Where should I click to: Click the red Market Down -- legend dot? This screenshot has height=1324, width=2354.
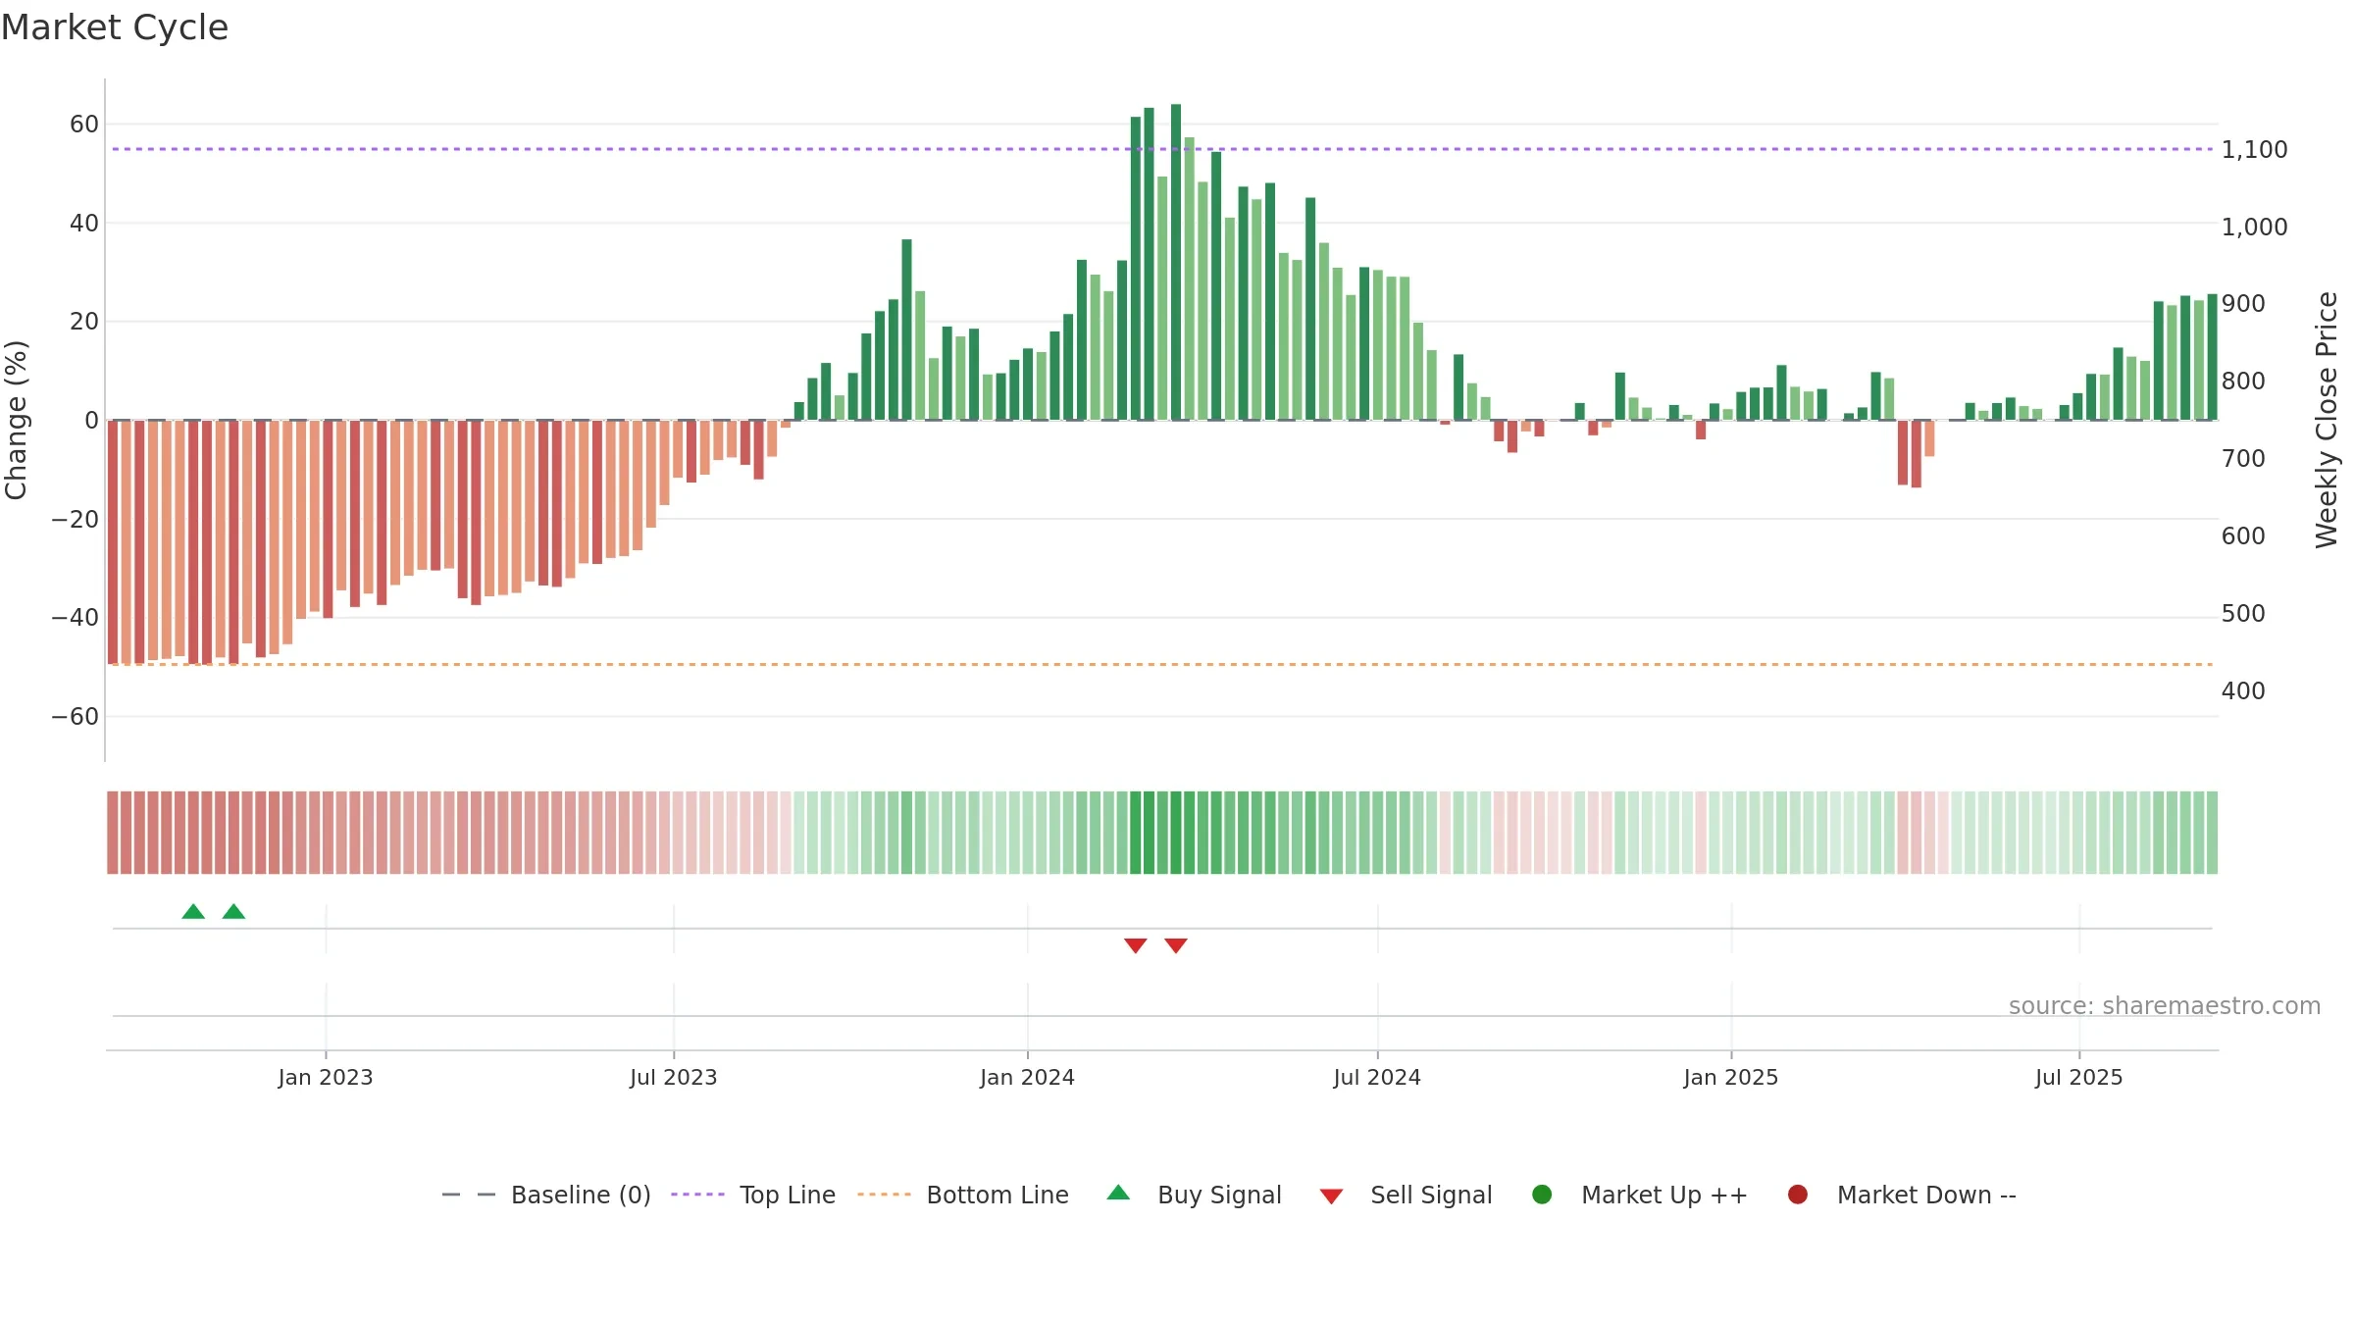pyautogui.click(x=1798, y=1195)
